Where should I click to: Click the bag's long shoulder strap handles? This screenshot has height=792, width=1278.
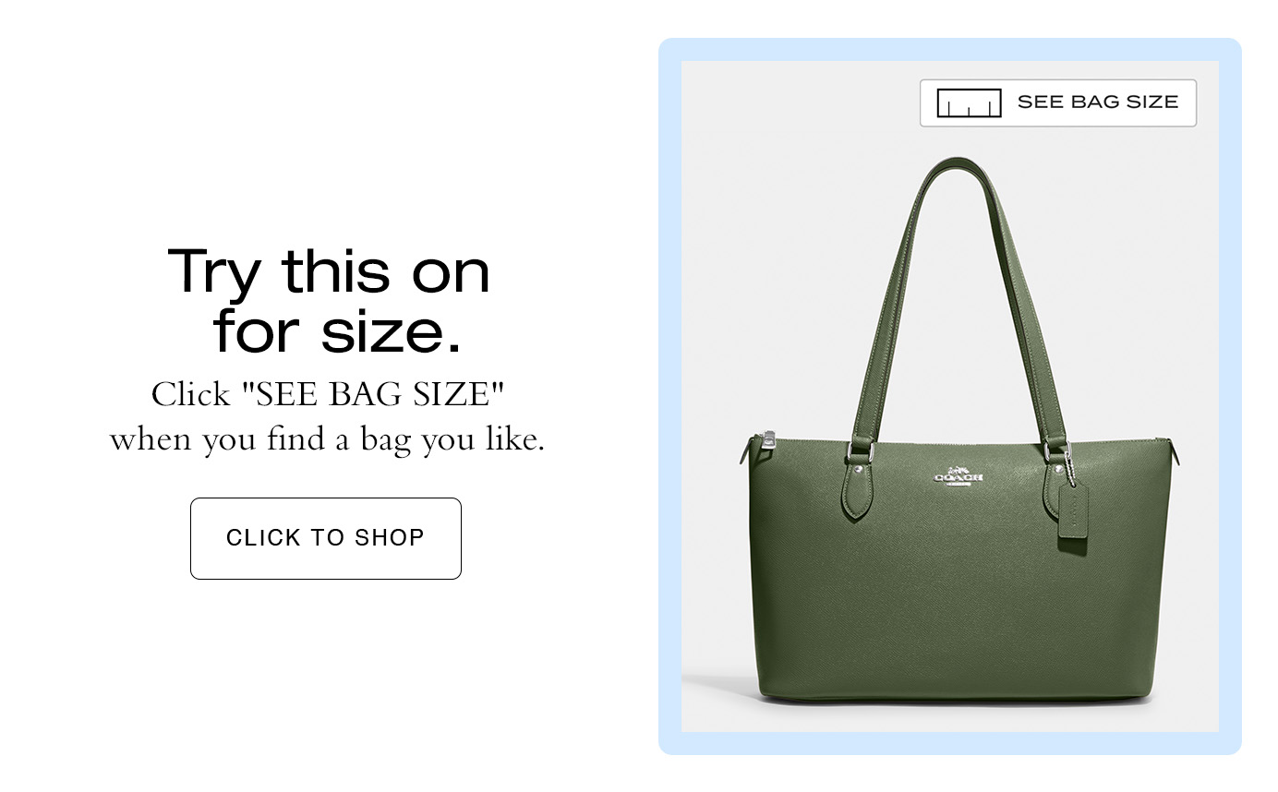[958, 305]
